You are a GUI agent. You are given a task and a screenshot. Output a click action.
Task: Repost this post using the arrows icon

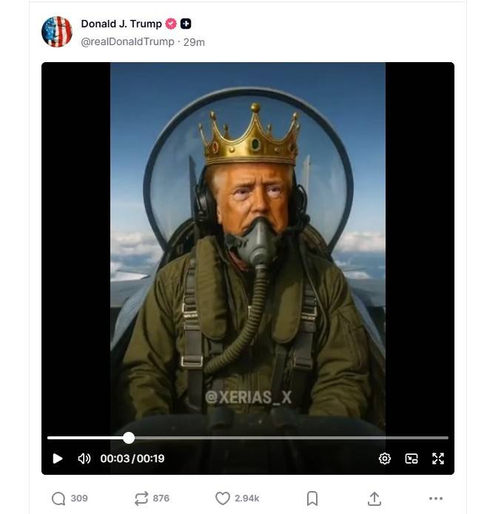click(140, 498)
